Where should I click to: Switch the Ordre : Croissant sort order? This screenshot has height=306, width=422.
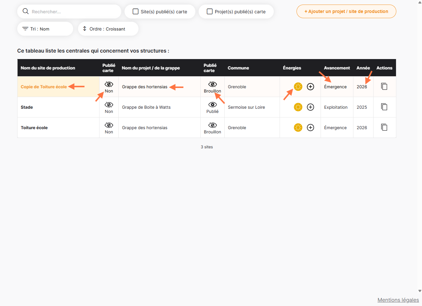(108, 29)
